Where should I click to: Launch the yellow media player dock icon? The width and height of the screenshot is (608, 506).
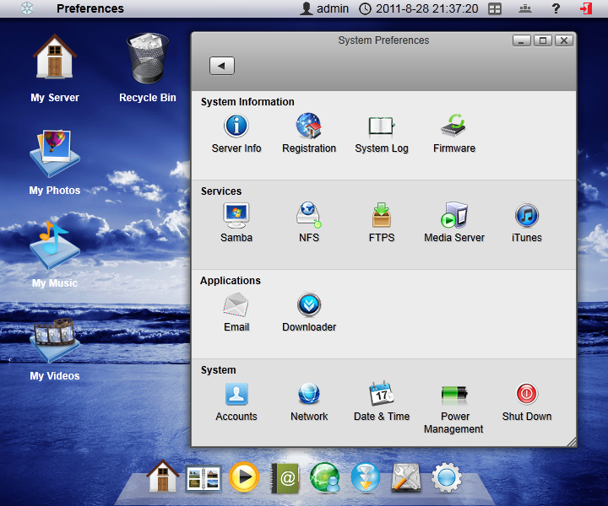point(245,478)
